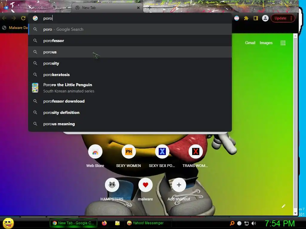Image resolution: width=306 pixels, height=229 pixels.
Task: Open the Google apps grid
Action: [283, 43]
